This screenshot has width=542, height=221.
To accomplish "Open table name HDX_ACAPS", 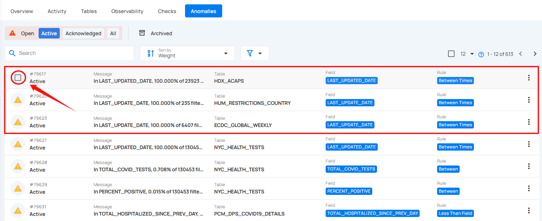I will coord(229,81).
